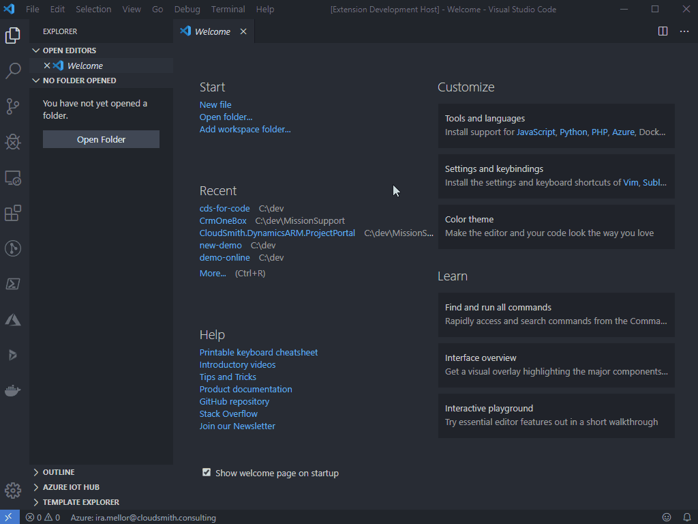Open recent cds-for-code folder
The width and height of the screenshot is (698, 524).
coord(224,209)
